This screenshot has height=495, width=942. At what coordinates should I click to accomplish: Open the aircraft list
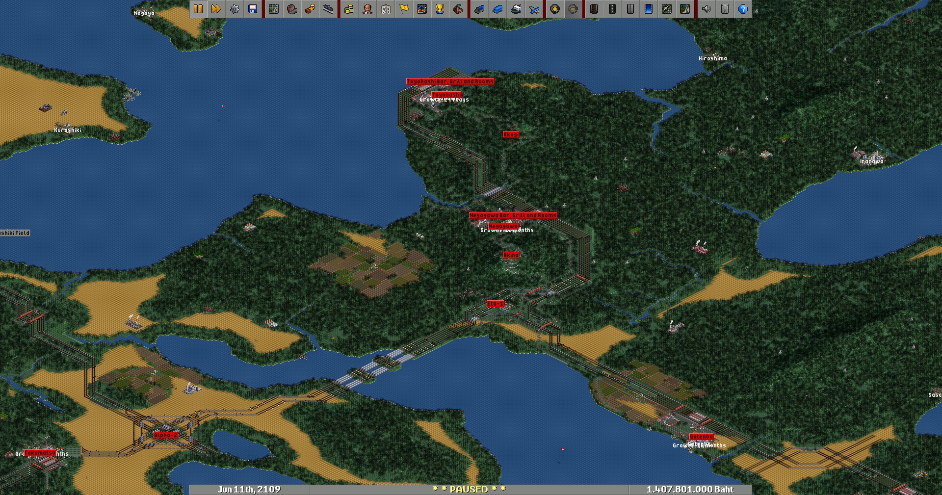(x=534, y=9)
